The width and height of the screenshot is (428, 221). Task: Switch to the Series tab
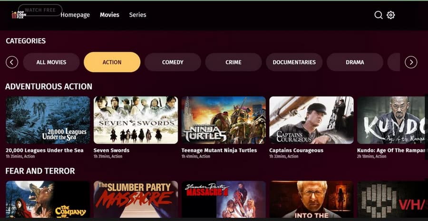[137, 15]
